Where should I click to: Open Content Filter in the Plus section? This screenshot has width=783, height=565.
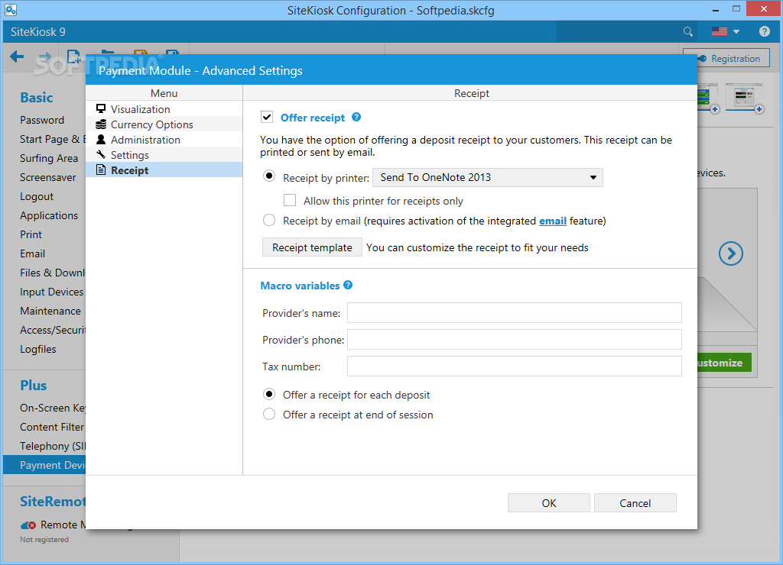coord(52,427)
